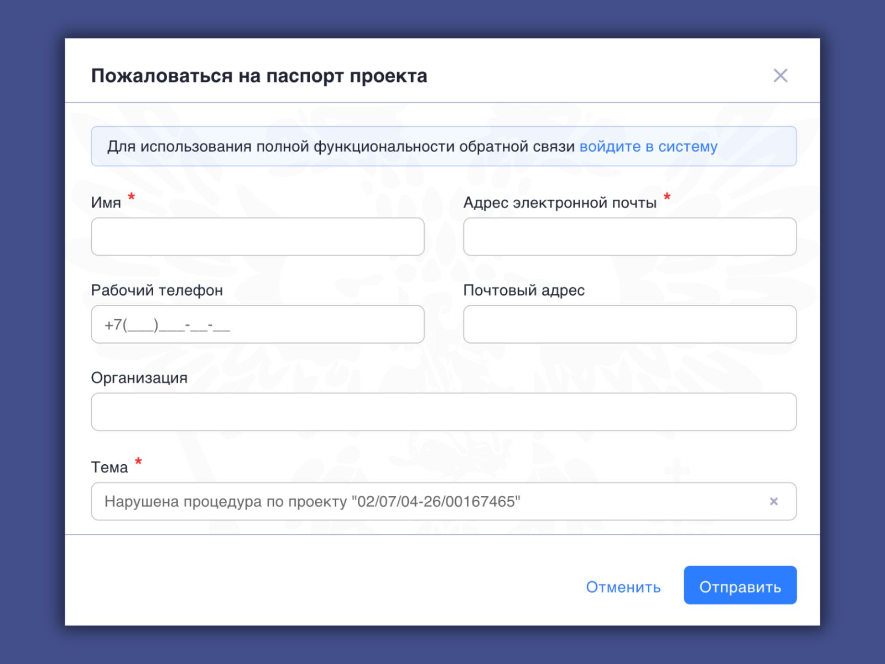Close the complaint dialog with the X icon
The height and width of the screenshot is (664, 885).
(780, 76)
